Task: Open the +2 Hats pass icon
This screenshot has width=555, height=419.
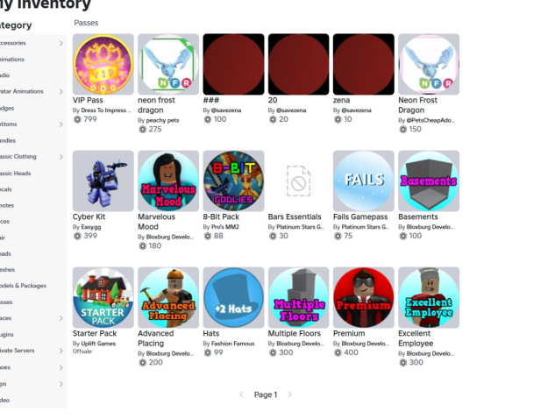Action: coord(233,297)
